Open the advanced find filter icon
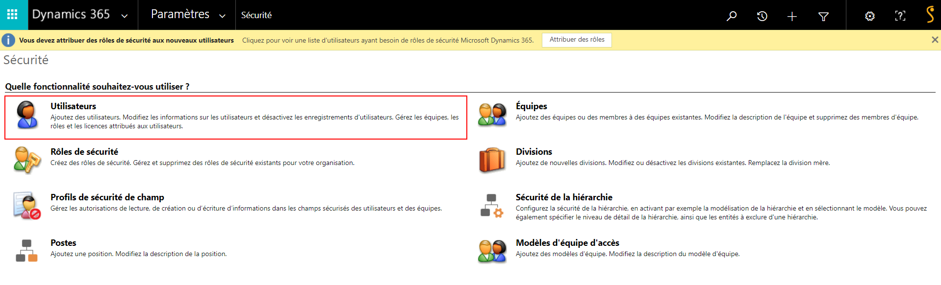Image resolution: width=941 pixels, height=285 pixels. [824, 17]
